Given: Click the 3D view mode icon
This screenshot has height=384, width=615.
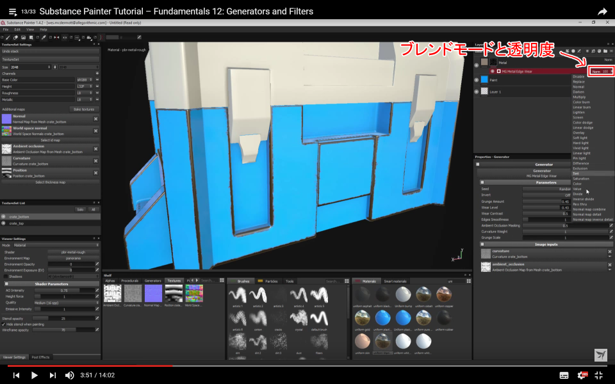Looking at the screenshot, I should [77, 37].
